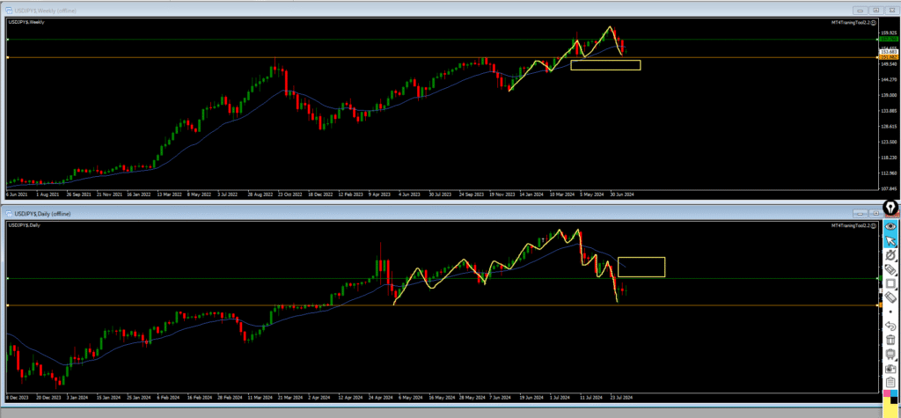Click the pen nib icon above the annotation toolbar
Viewport: 901px width, 418px height.
[x=890, y=208]
